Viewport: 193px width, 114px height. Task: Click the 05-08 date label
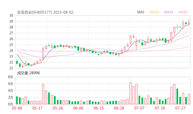(17, 108)
